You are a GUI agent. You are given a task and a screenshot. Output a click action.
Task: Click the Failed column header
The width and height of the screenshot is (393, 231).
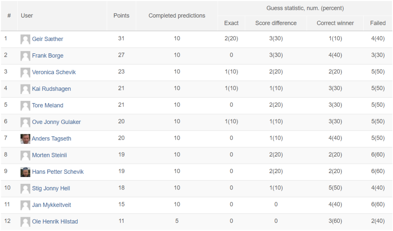pyautogui.click(x=378, y=23)
